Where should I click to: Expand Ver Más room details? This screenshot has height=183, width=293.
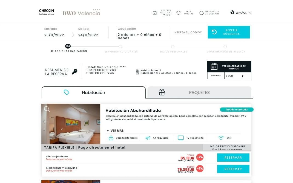pos(115,130)
